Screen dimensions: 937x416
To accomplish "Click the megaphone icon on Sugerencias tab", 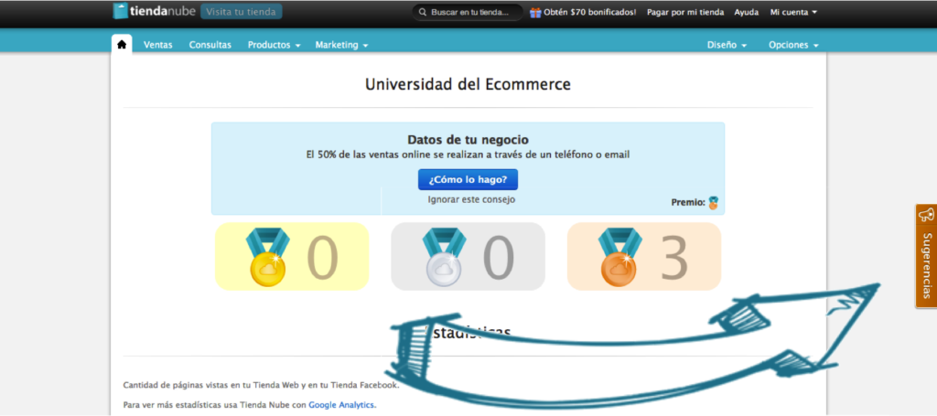I will click(x=926, y=215).
